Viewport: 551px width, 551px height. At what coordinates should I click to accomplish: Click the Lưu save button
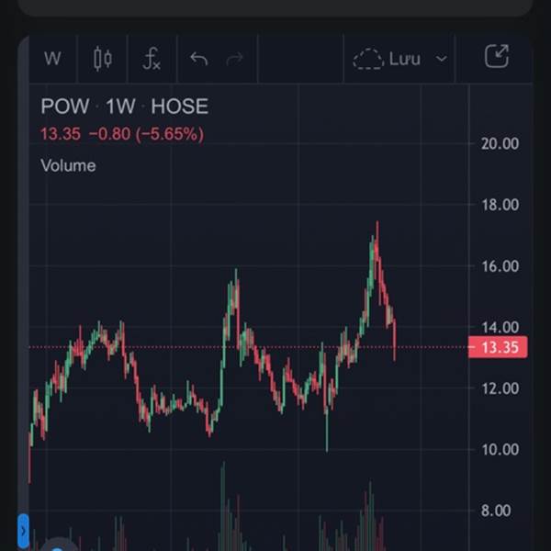pyautogui.click(x=404, y=60)
